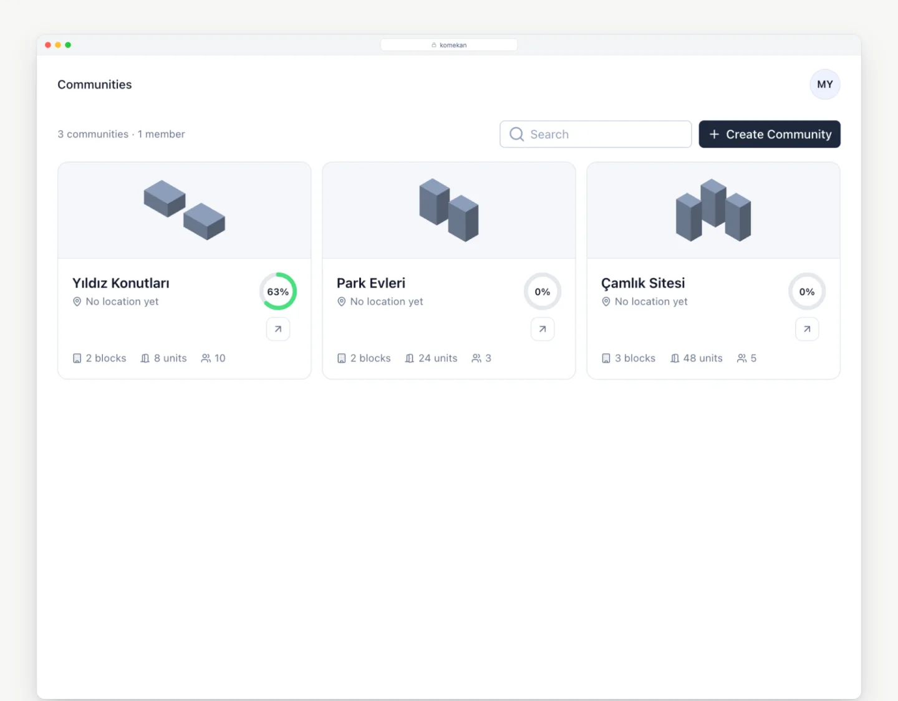The width and height of the screenshot is (898, 701).
Task: Click members icon next to 10
Action: pos(206,358)
